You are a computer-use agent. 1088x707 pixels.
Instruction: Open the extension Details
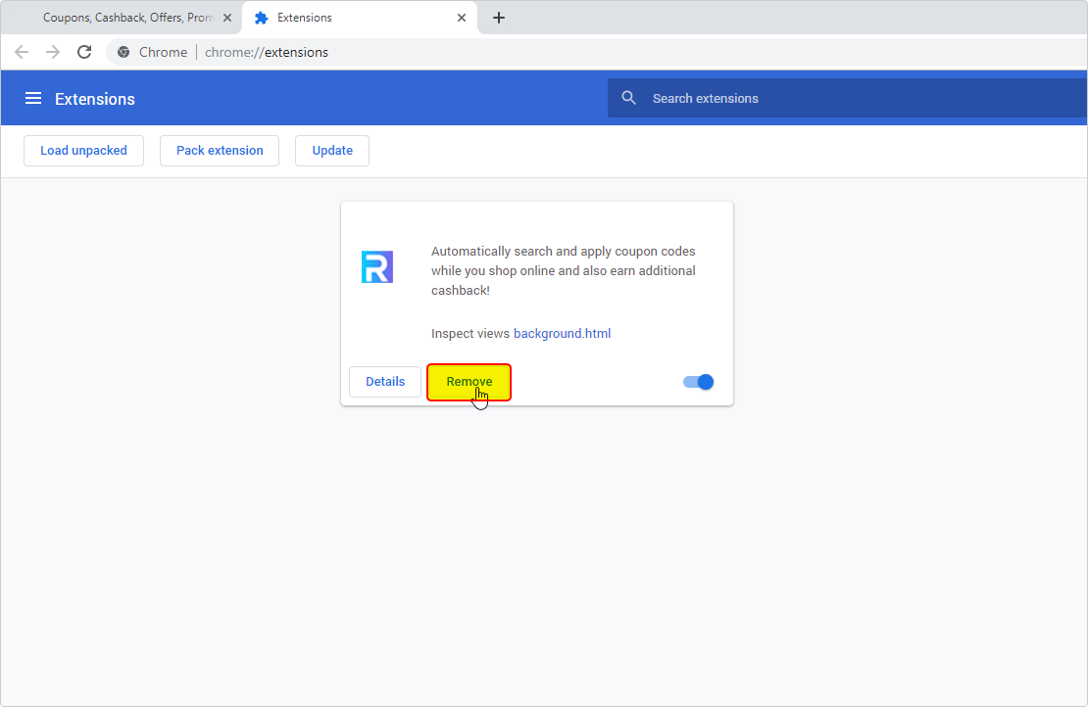point(385,382)
